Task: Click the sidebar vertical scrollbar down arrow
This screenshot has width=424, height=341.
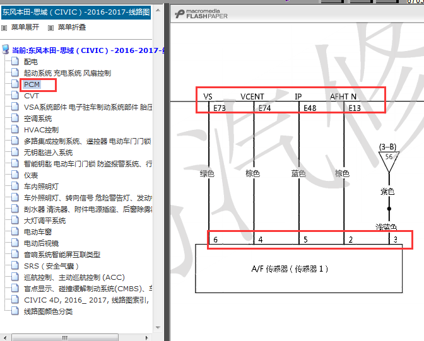Action: click(x=158, y=328)
